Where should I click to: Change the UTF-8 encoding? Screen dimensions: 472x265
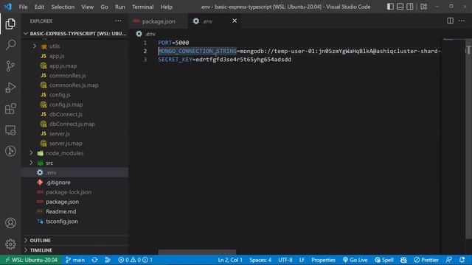(x=285, y=260)
